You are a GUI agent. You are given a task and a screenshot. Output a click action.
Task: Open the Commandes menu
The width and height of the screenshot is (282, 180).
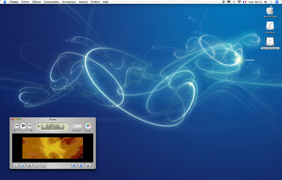pos(51,2)
